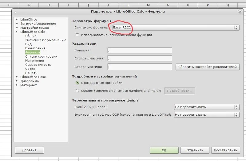Expand the LibreOffice tree node
Viewport: 246px width, 161px height.
click(17, 19)
